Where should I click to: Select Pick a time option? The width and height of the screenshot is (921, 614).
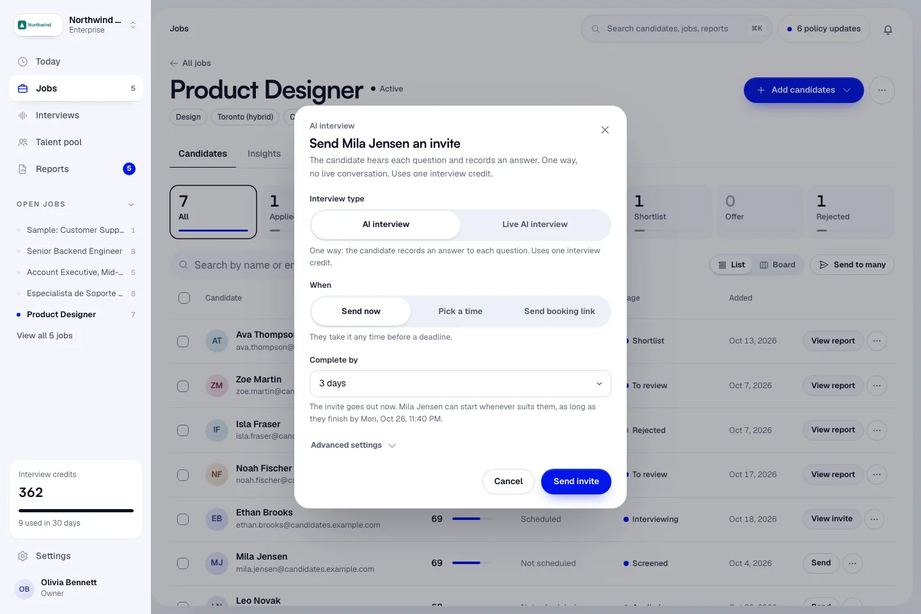pyautogui.click(x=460, y=311)
